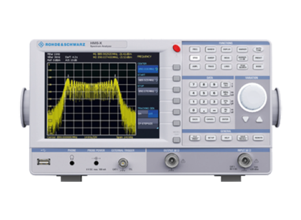Tap the decimal point key
The image size is (301, 220).
(x=204, y=111)
